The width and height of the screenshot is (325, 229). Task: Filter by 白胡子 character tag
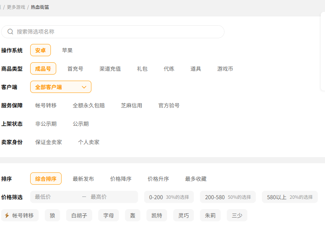[79, 216]
